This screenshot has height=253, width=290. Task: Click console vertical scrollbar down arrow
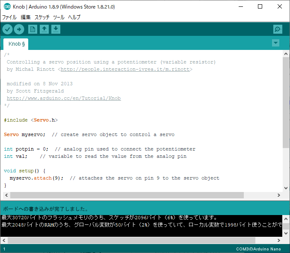coord(286,233)
